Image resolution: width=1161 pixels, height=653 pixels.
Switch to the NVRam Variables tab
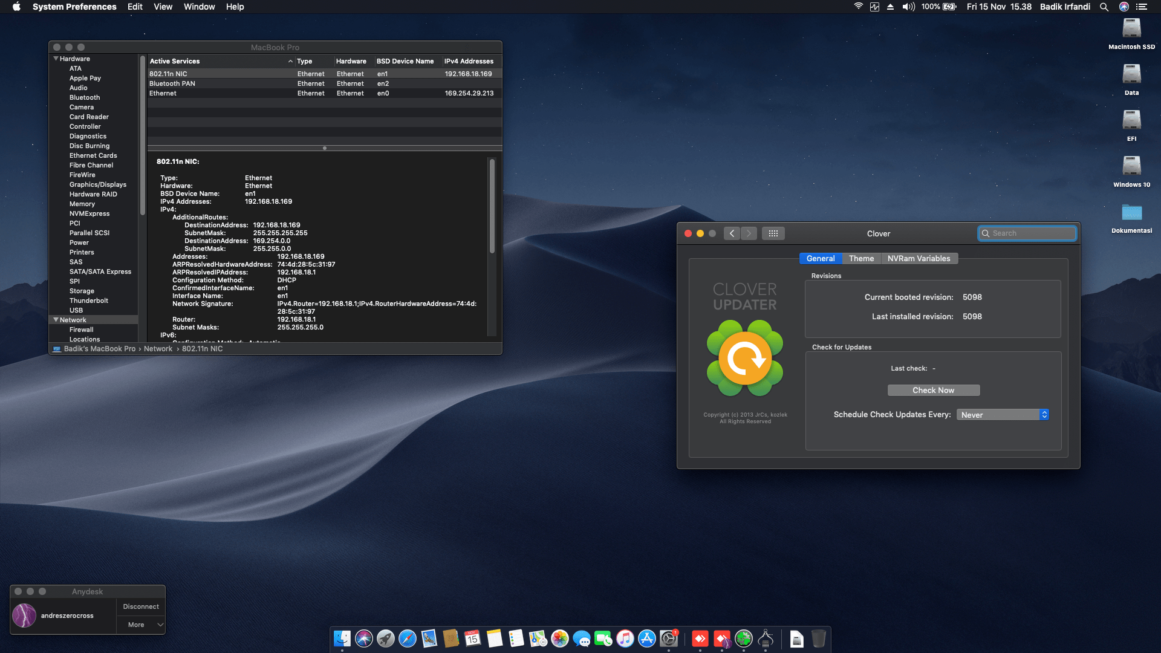[x=919, y=258]
